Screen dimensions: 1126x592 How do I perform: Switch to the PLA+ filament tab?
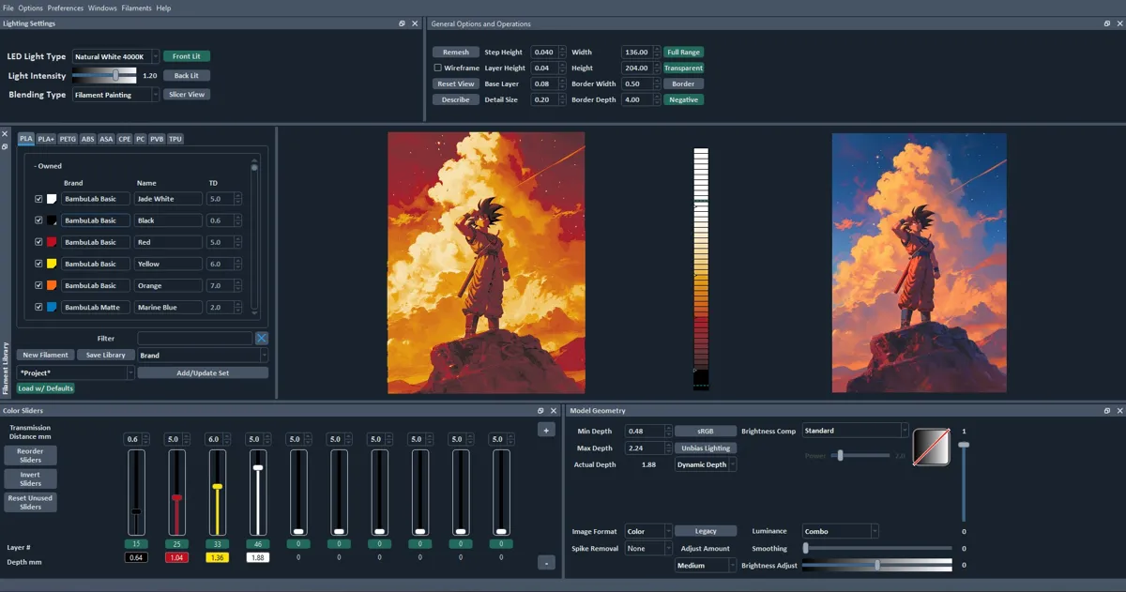(x=46, y=139)
